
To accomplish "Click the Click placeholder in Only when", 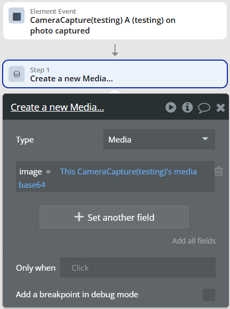I will [80, 268].
